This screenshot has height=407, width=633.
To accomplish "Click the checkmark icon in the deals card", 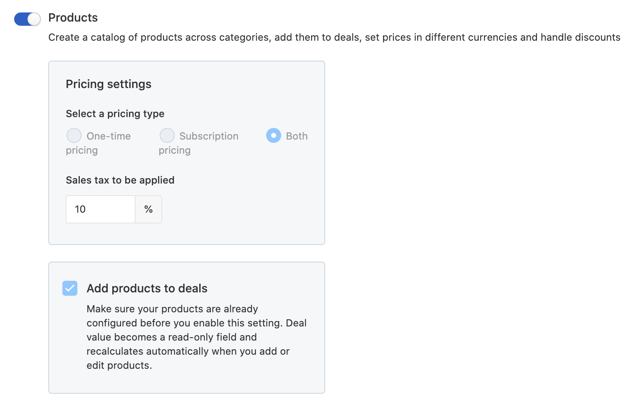I will point(70,288).
